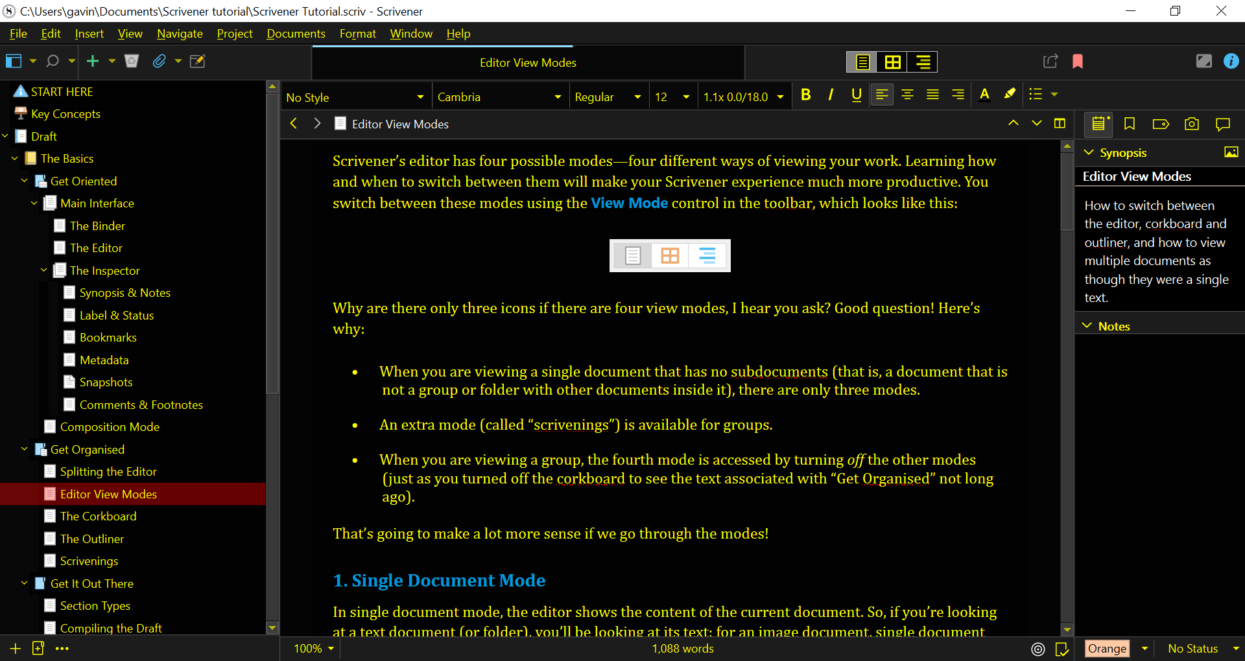Click the paperclip attach icon
This screenshot has width=1245, height=661.
point(159,61)
